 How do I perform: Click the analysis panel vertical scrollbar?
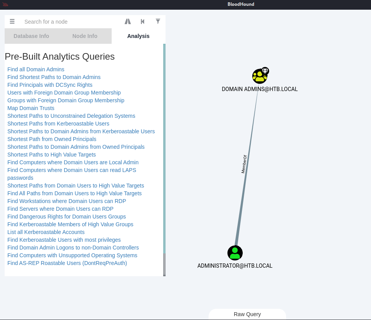[x=164, y=155]
